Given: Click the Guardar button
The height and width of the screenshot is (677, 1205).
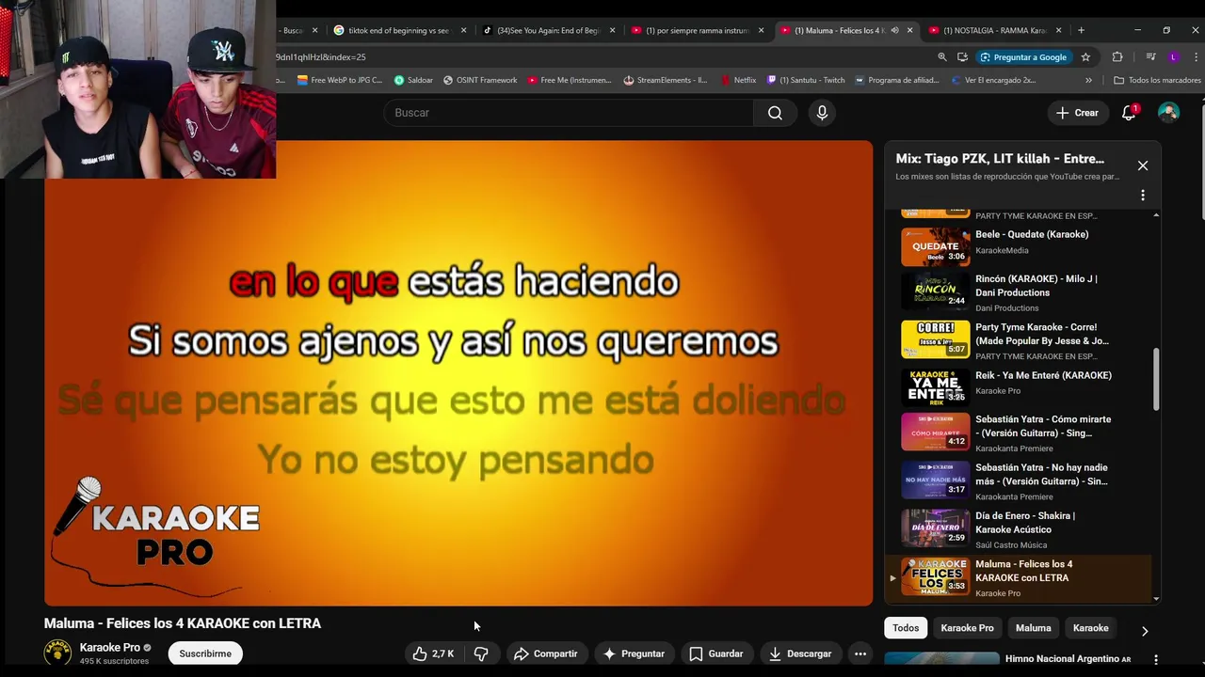Looking at the screenshot, I should pos(716,653).
